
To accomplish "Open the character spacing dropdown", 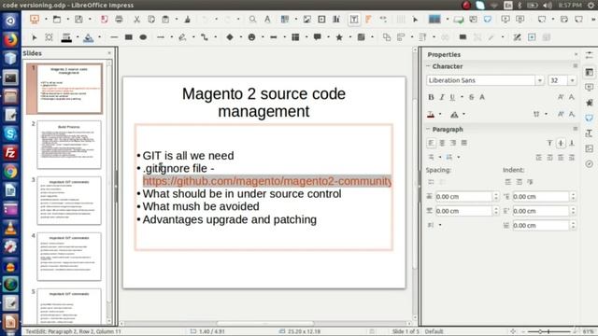I will [x=546, y=114].
